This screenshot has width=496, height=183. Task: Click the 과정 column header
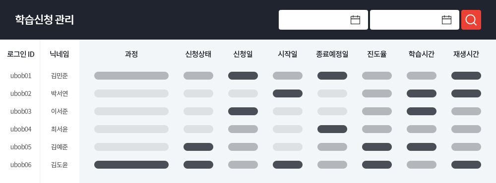click(x=131, y=54)
